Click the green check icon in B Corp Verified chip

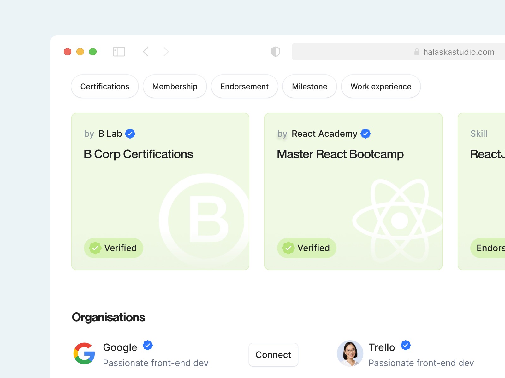(x=95, y=248)
